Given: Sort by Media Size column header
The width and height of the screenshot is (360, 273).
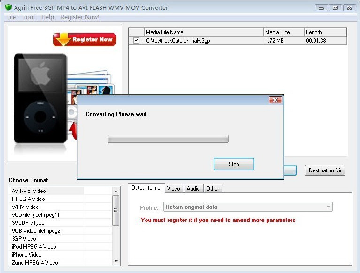Looking at the screenshot, I should point(284,32).
